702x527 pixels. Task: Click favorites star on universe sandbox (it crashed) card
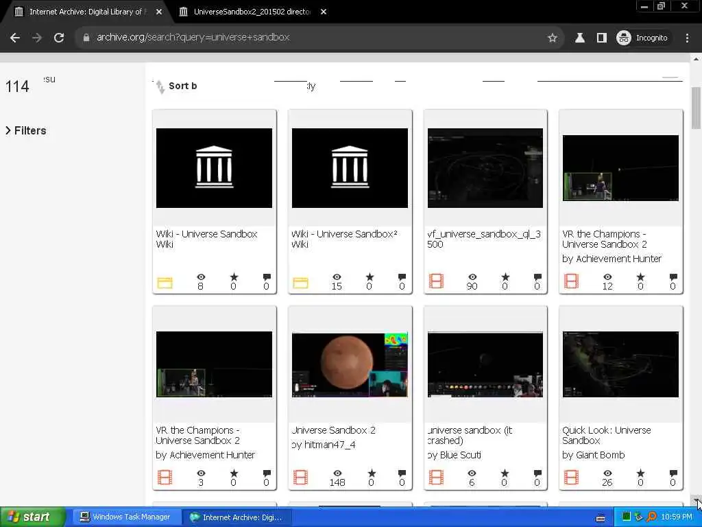coord(505,473)
